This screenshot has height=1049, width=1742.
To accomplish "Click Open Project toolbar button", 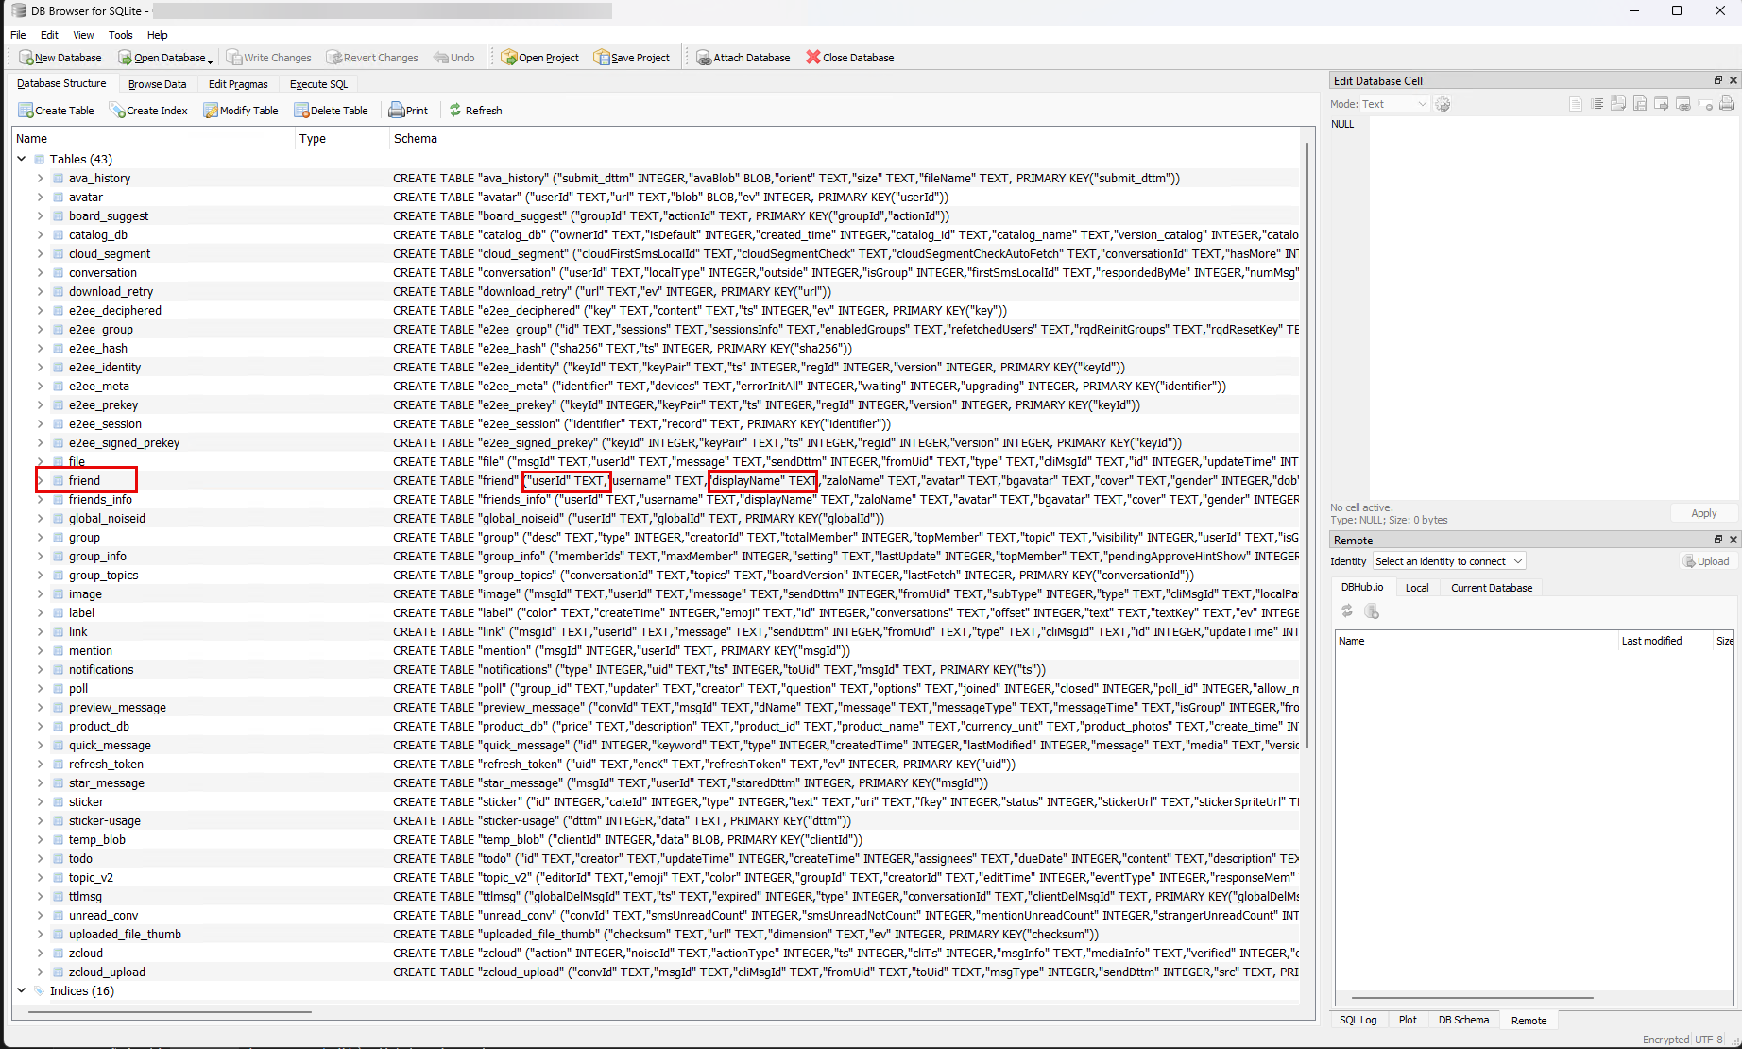I will 539,58.
